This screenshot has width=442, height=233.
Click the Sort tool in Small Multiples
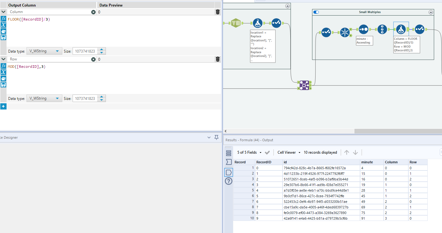[364, 30]
